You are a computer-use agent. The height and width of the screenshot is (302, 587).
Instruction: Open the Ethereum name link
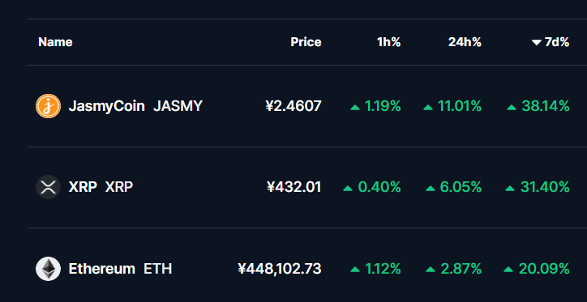tap(102, 269)
